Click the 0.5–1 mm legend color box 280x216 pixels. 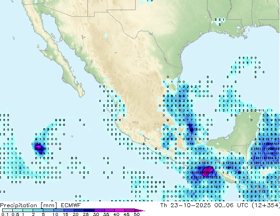coord(18,210)
